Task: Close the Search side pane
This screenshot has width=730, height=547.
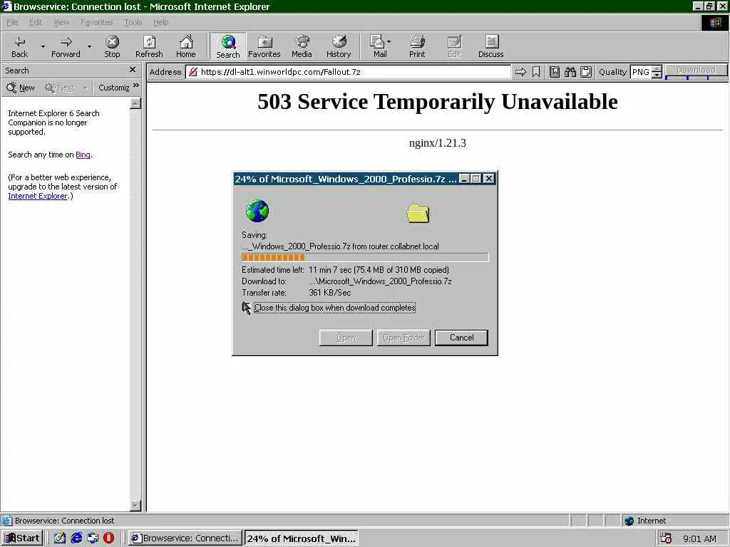Action: pos(132,70)
